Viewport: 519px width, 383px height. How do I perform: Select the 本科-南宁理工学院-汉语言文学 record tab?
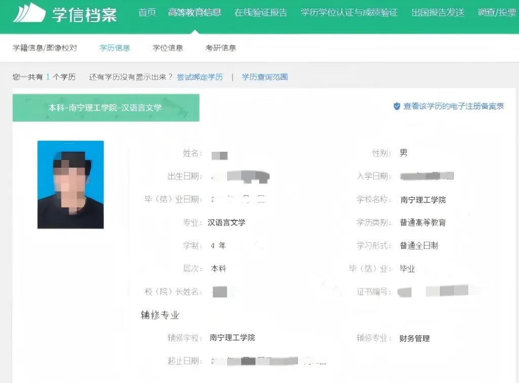[106, 108]
